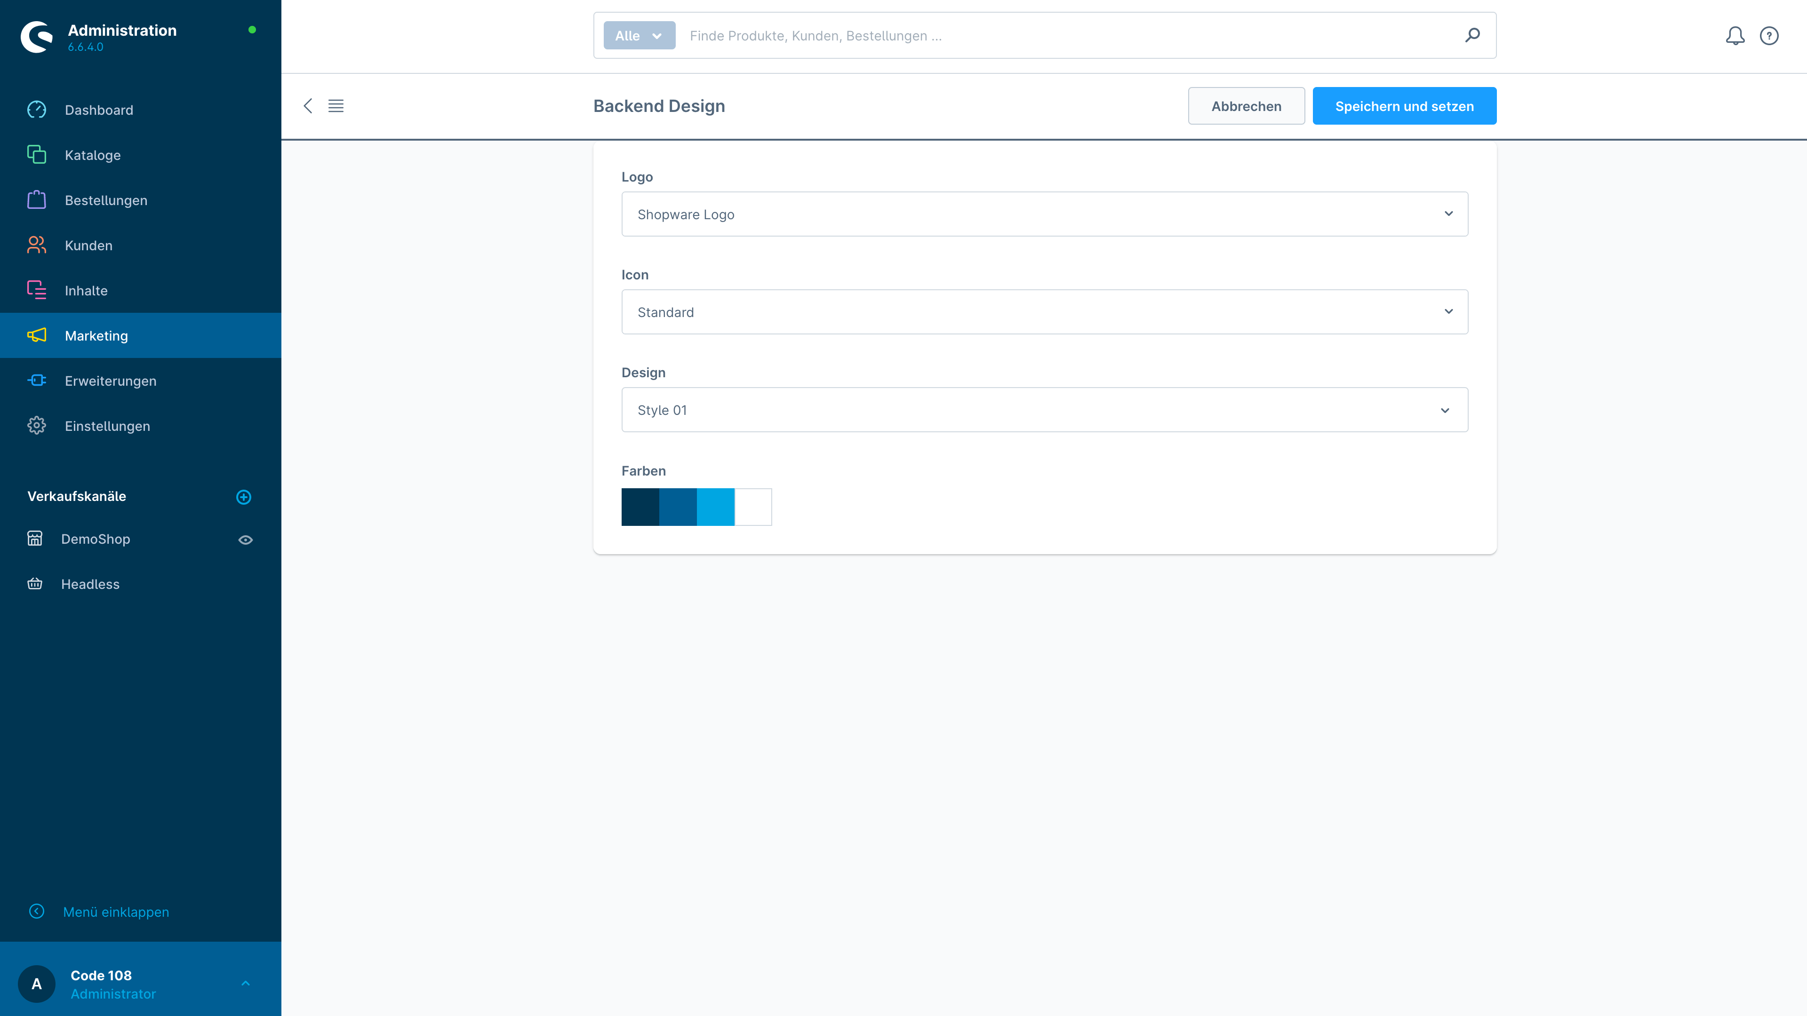The width and height of the screenshot is (1807, 1016).
Task: Add a new Verkaufskanal with plus icon
Action: [243, 497]
